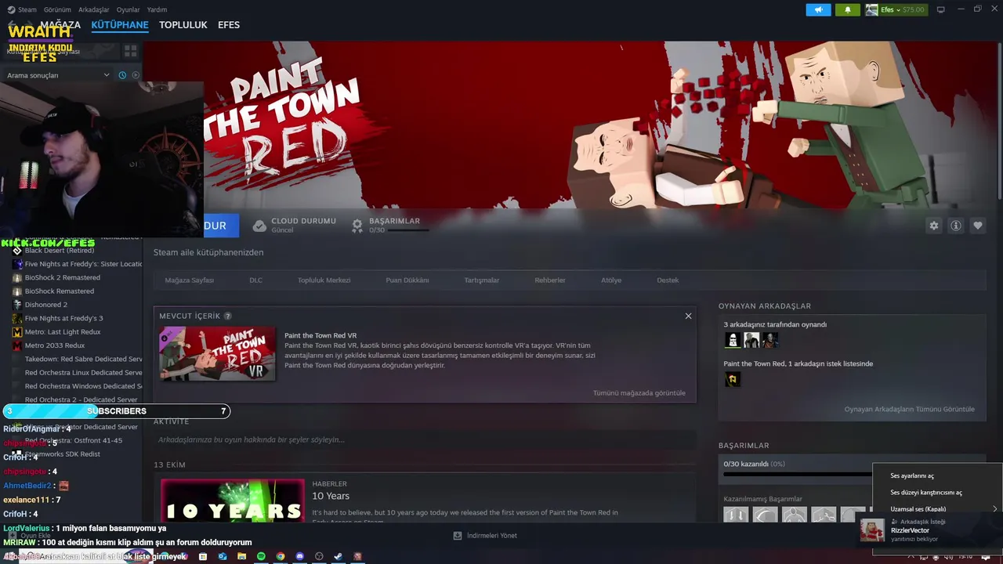Viewport: 1003px width, 564px height.
Task: Click the Cloud Durumu cloud icon
Action: (x=259, y=226)
